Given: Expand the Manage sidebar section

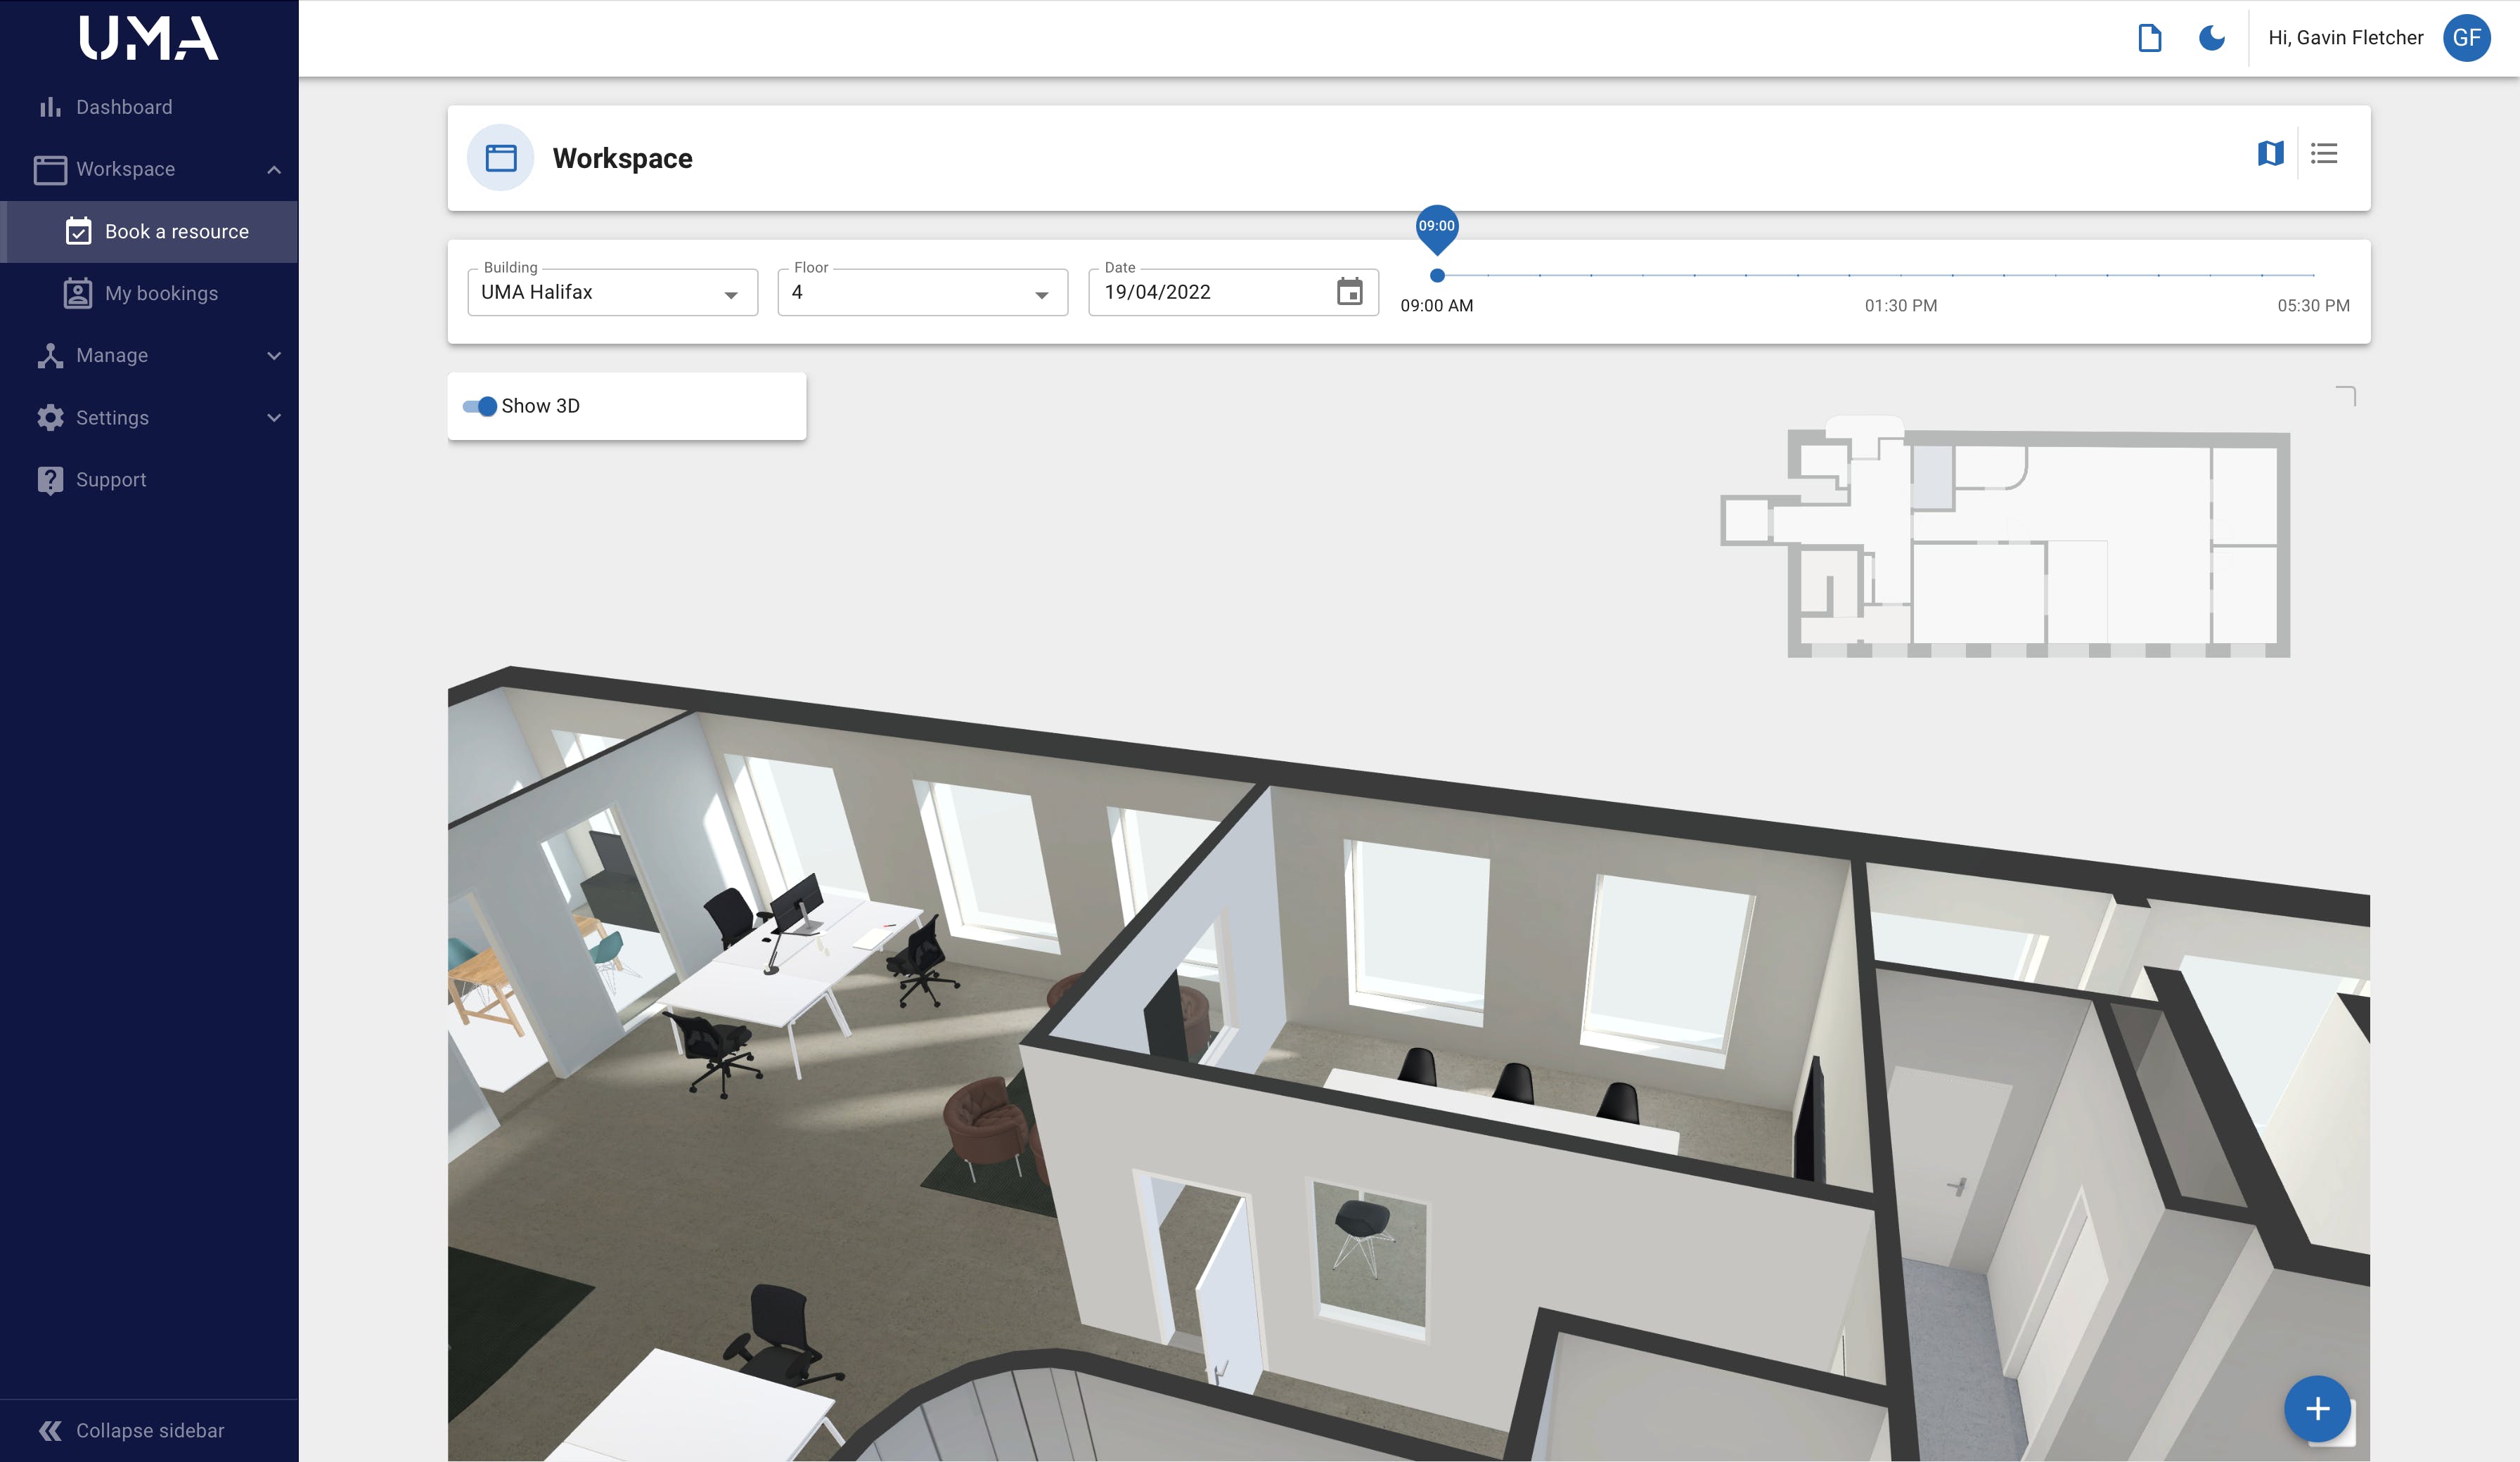Looking at the screenshot, I should [274, 356].
